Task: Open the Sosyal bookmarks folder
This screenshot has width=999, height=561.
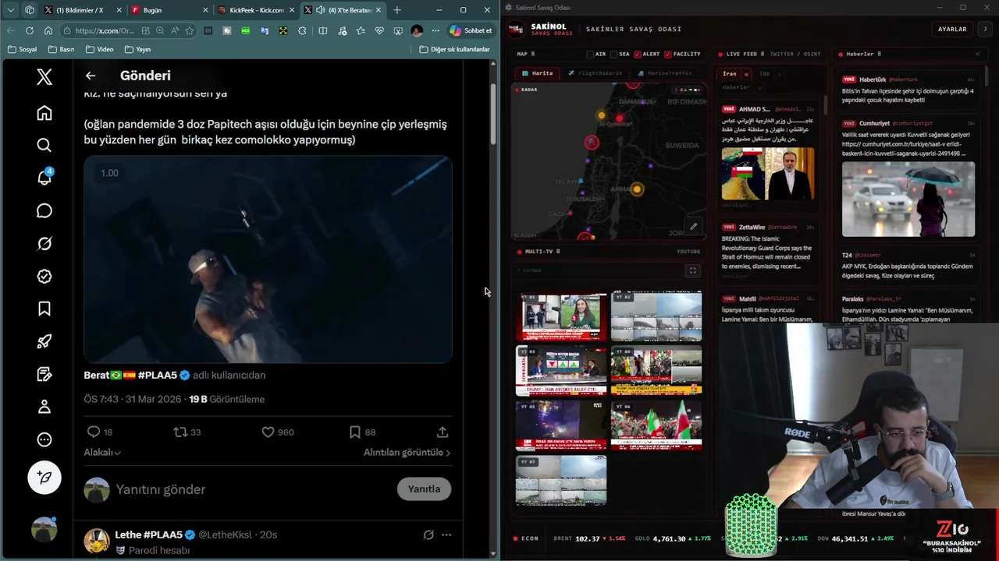Action: pos(22,49)
